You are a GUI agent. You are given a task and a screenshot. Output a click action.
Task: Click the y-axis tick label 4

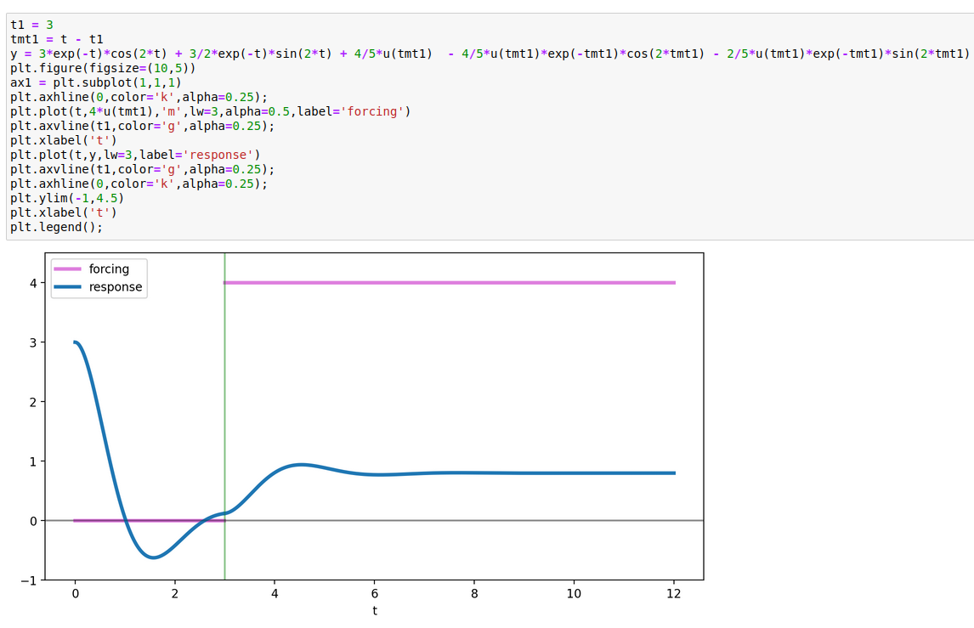[33, 283]
